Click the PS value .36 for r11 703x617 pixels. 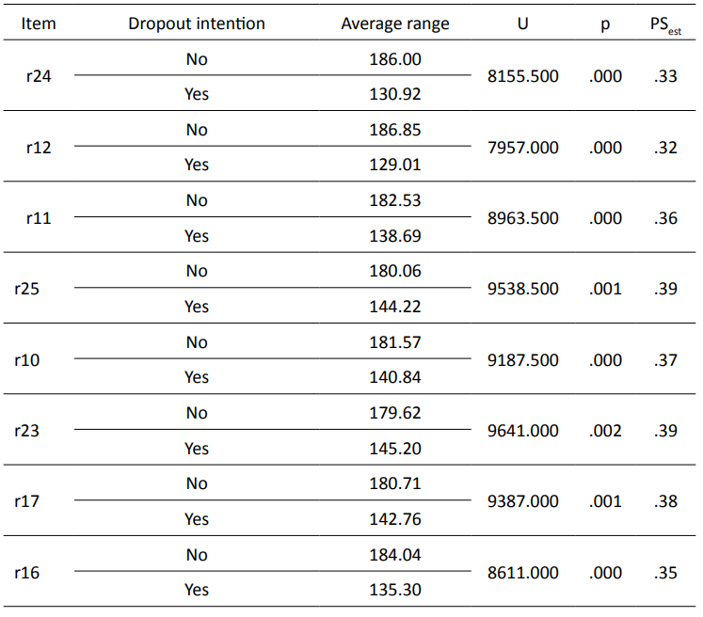(x=665, y=218)
